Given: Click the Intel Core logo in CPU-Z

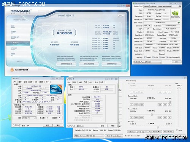Looking at the screenshot, I should pyautogui.click(x=56, y=89).
